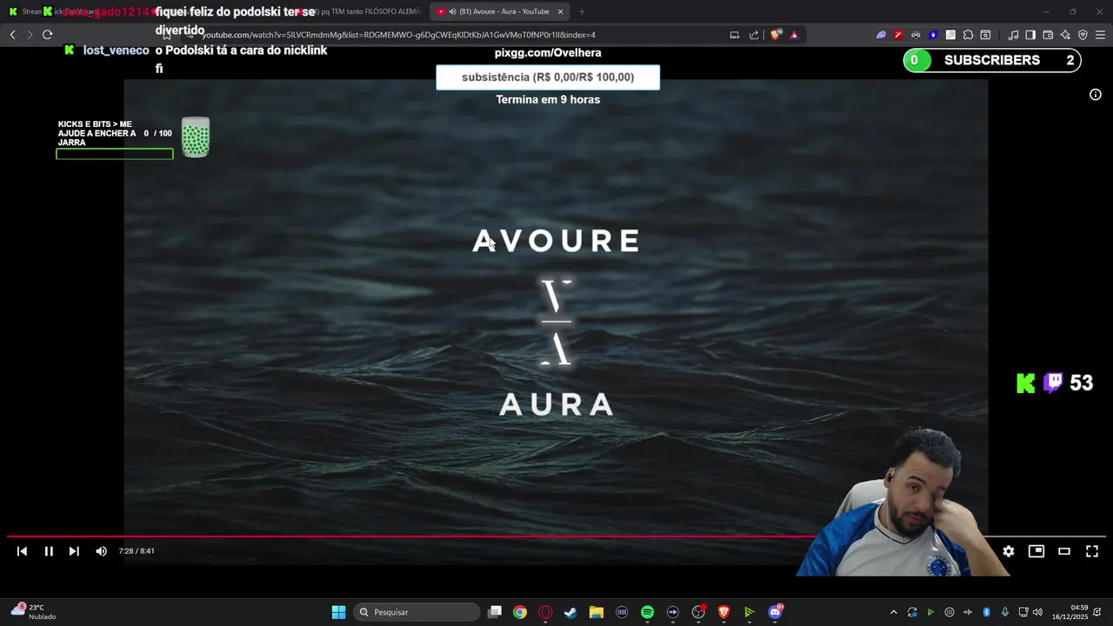Open the tab search window icon

[x=985, y=35]
